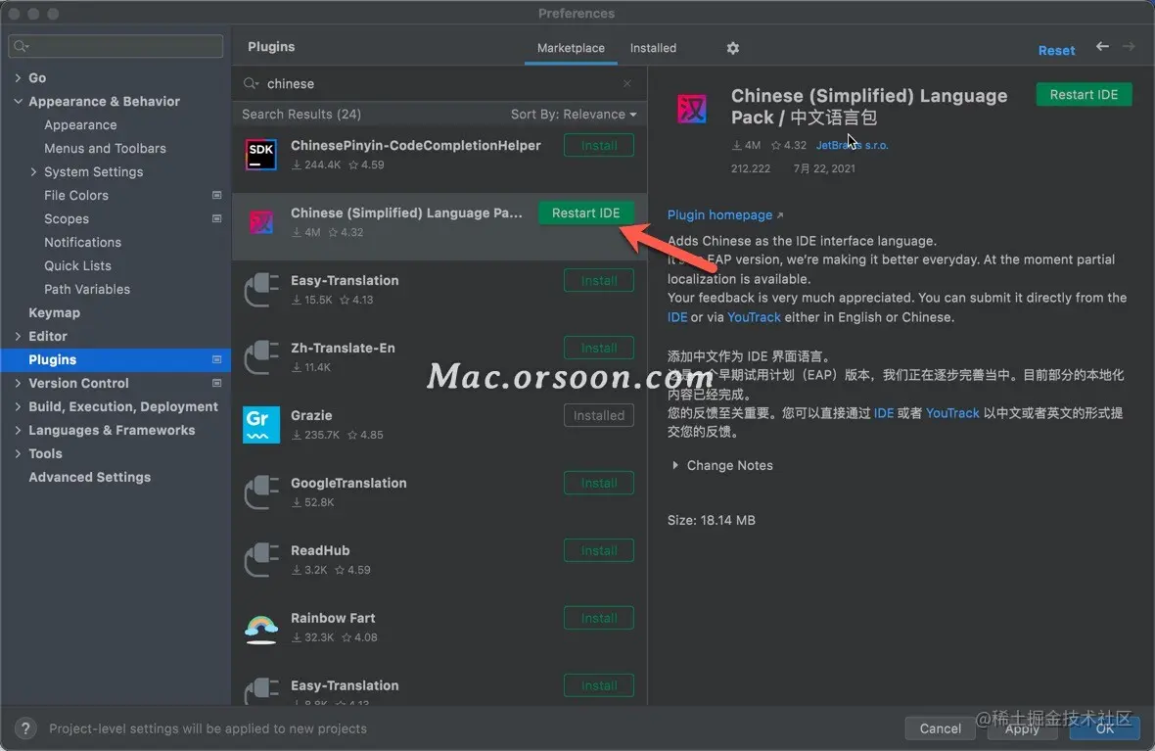Go forward with the right arrow
Screen dimensions: 1155x751
pyautogui.click(x=1129, y=46)
